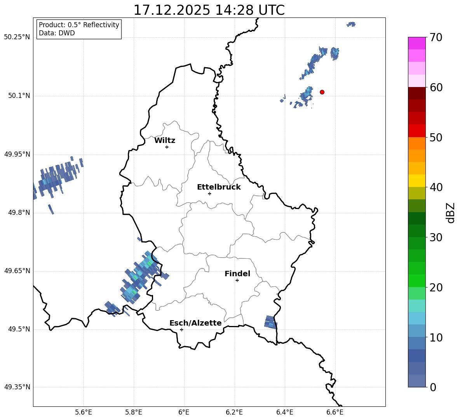Click the Wiltz city label

tap(165, 140)
